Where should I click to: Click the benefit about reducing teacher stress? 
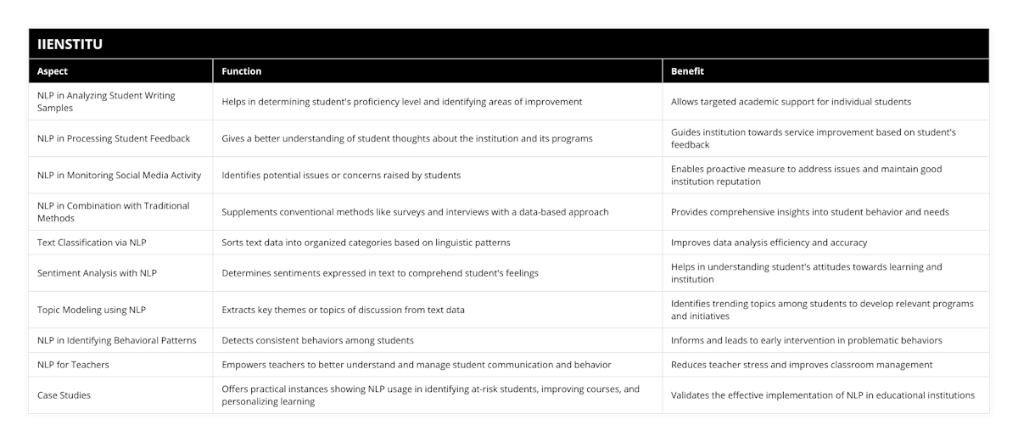802,365
